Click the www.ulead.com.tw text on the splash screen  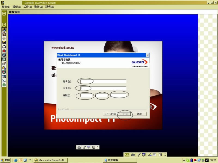pos(63,48)
